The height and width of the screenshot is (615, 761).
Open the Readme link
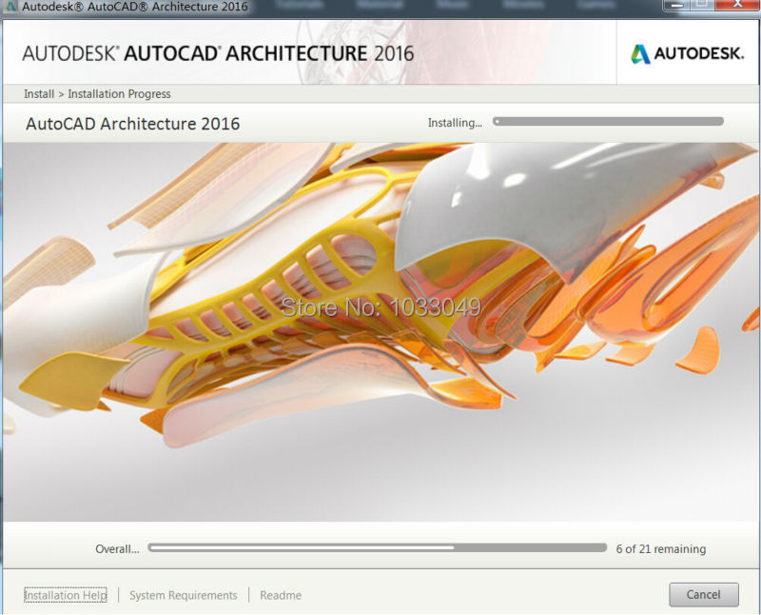pos(281,595)
